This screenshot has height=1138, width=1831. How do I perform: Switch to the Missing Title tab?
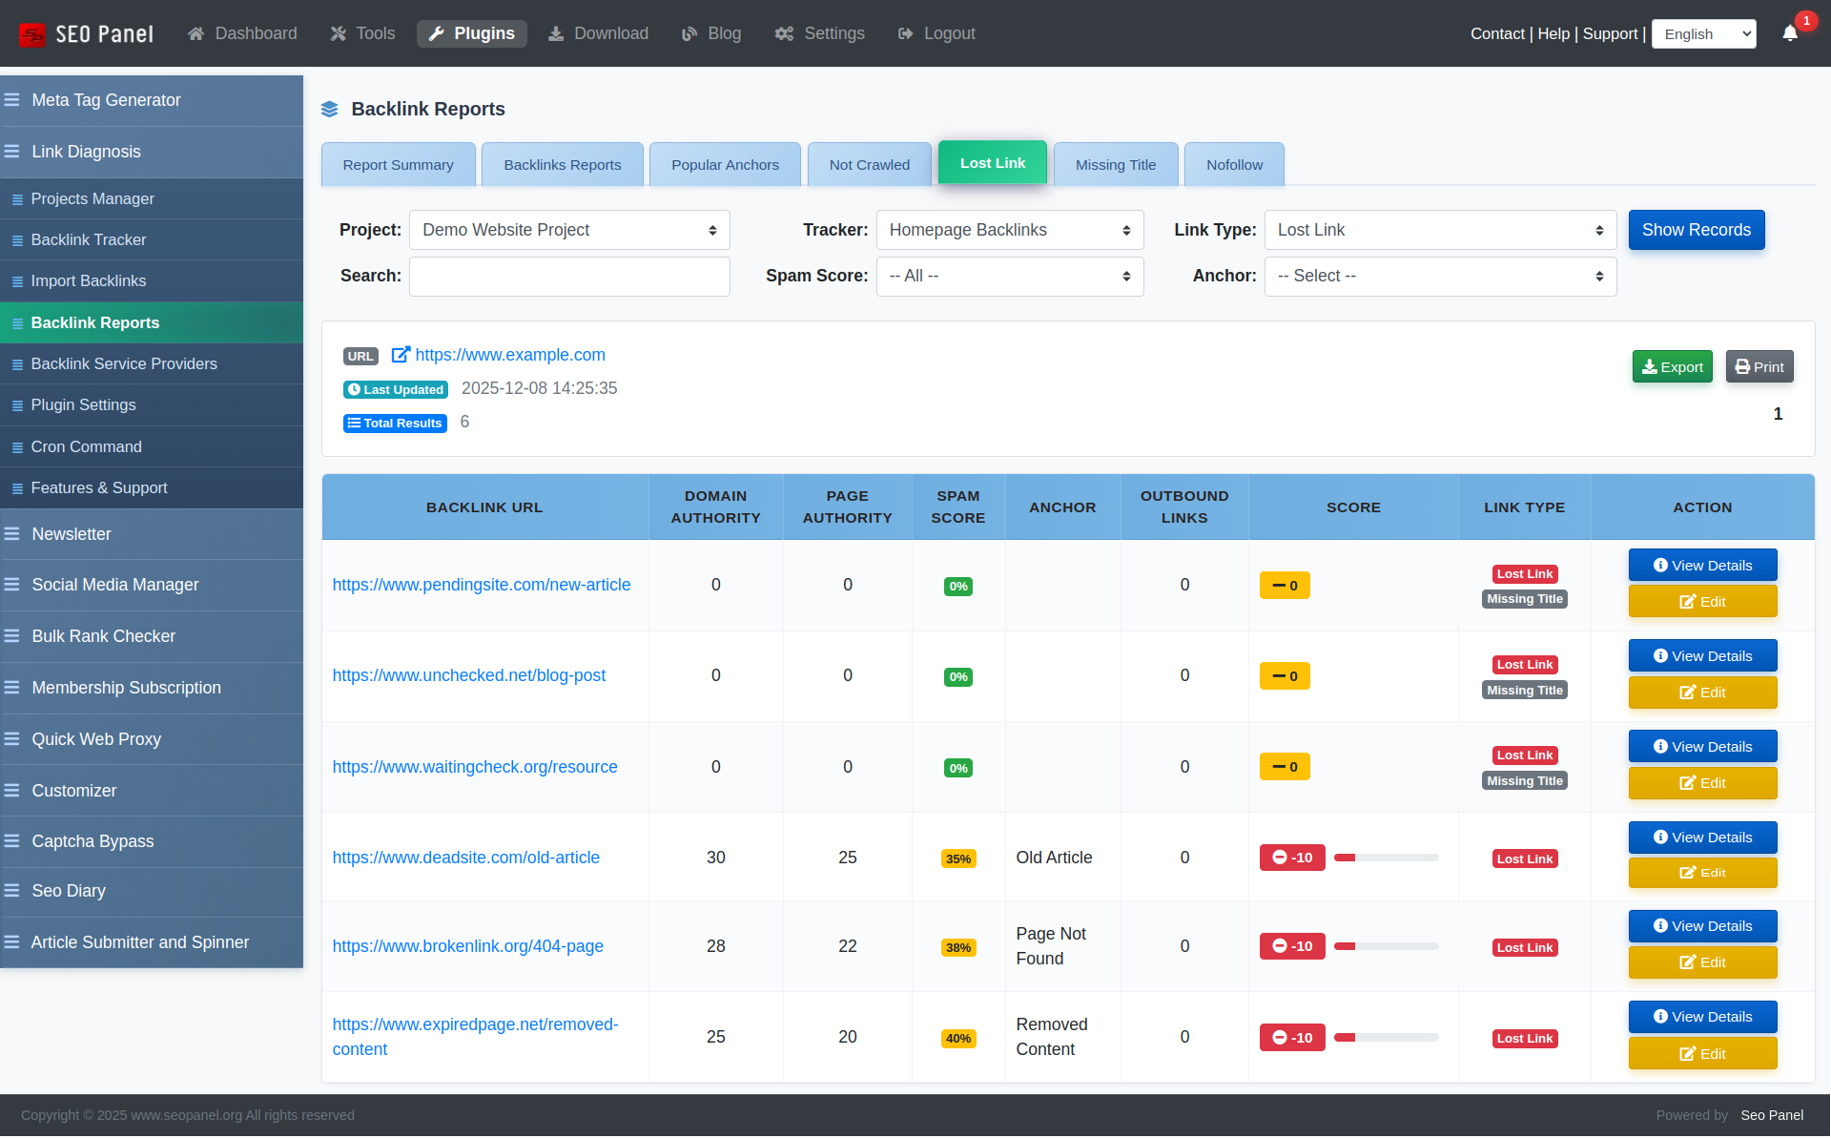(1115, 165)
